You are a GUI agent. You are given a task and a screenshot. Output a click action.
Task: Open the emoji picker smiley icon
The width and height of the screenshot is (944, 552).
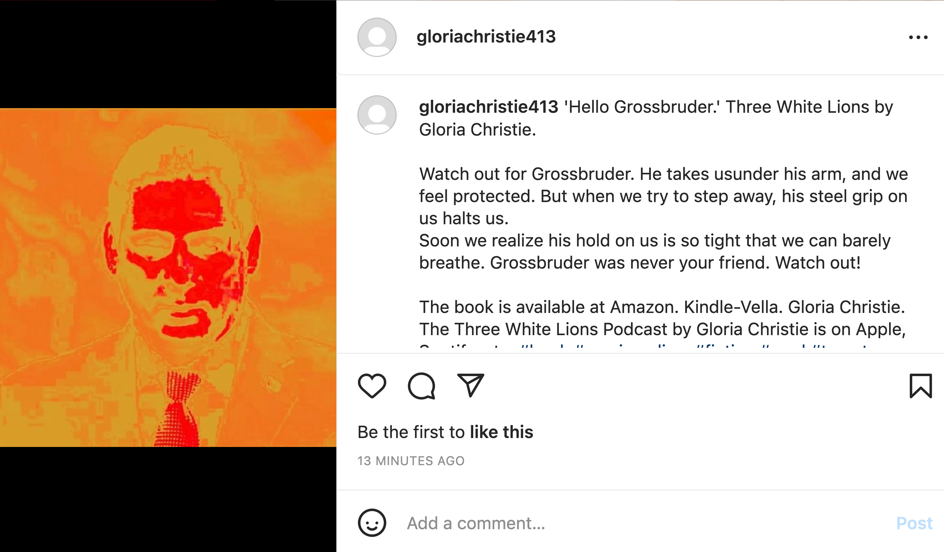(x=371, y=523)
